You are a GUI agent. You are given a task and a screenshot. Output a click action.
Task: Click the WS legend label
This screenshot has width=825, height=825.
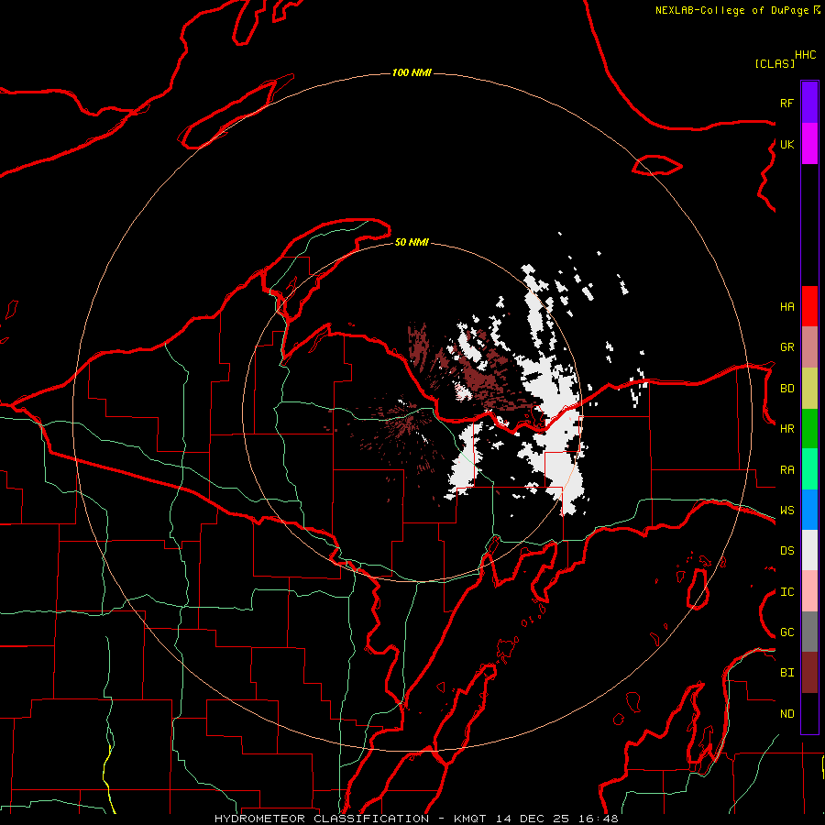pyautogui.click(x=786, y=511)
